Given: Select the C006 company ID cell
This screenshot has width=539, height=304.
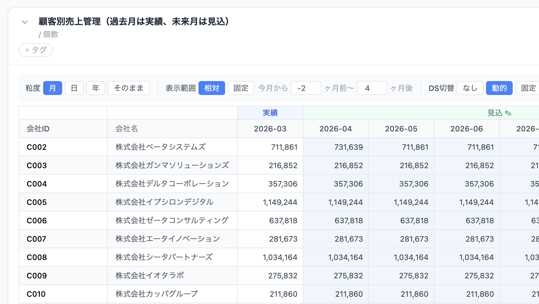Looking at the screenshot, I should [63, 220].
